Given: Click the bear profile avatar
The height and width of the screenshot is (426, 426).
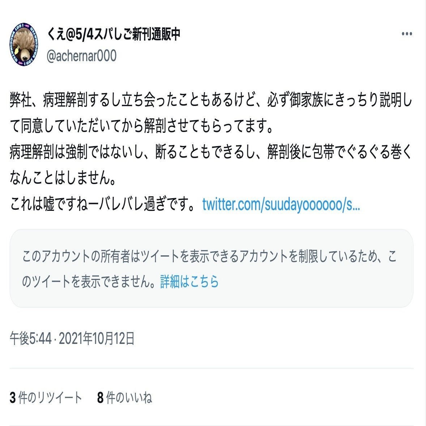Looking at the screenshot, I should [24, 44].
